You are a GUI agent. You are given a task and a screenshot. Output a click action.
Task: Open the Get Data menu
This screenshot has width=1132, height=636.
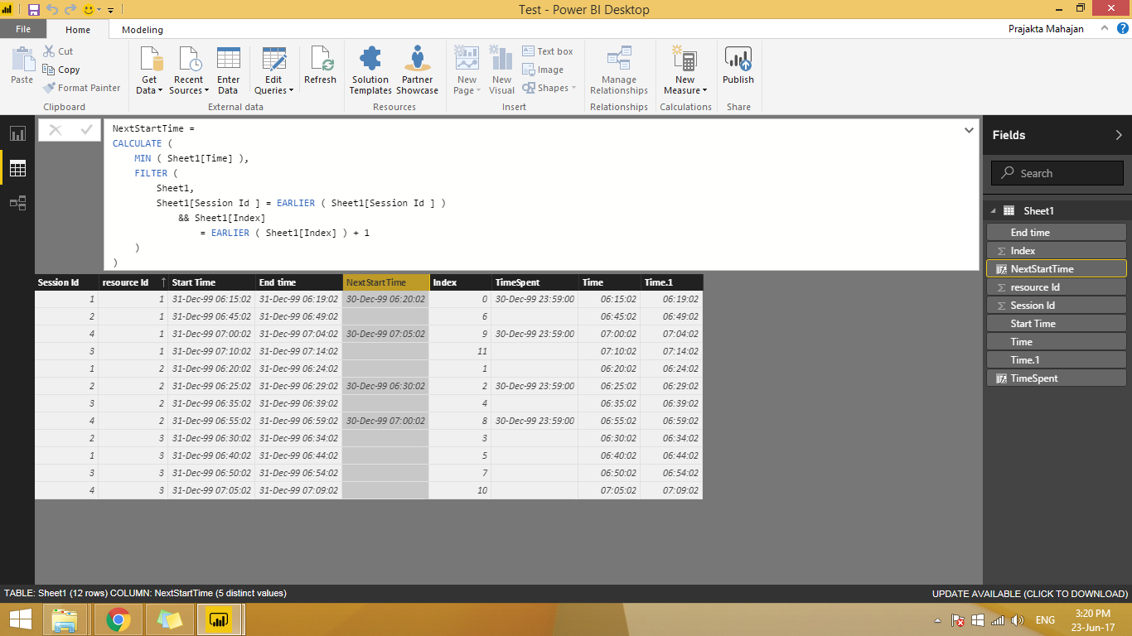150,70
